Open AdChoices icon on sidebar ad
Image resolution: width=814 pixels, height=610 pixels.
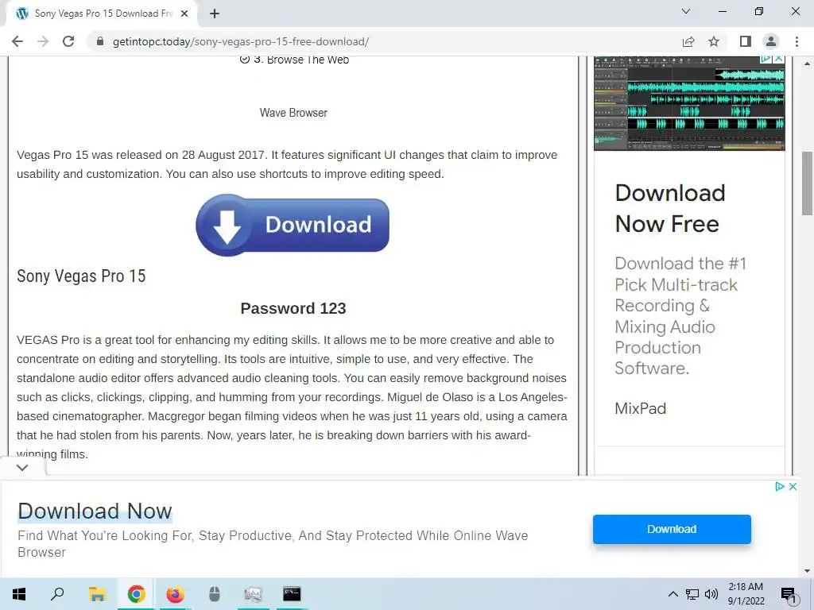click(x=766, y=59)
